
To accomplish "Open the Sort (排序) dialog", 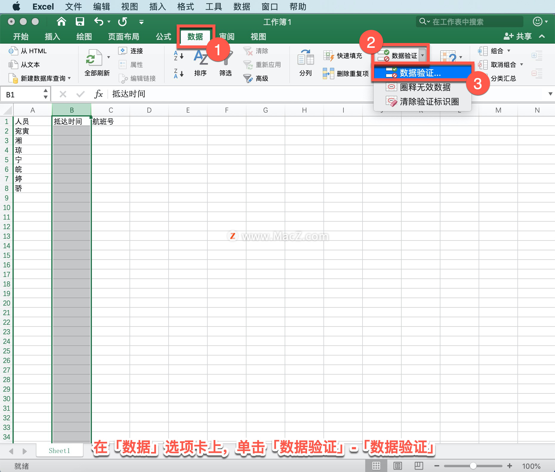I will tap(201, 63).
